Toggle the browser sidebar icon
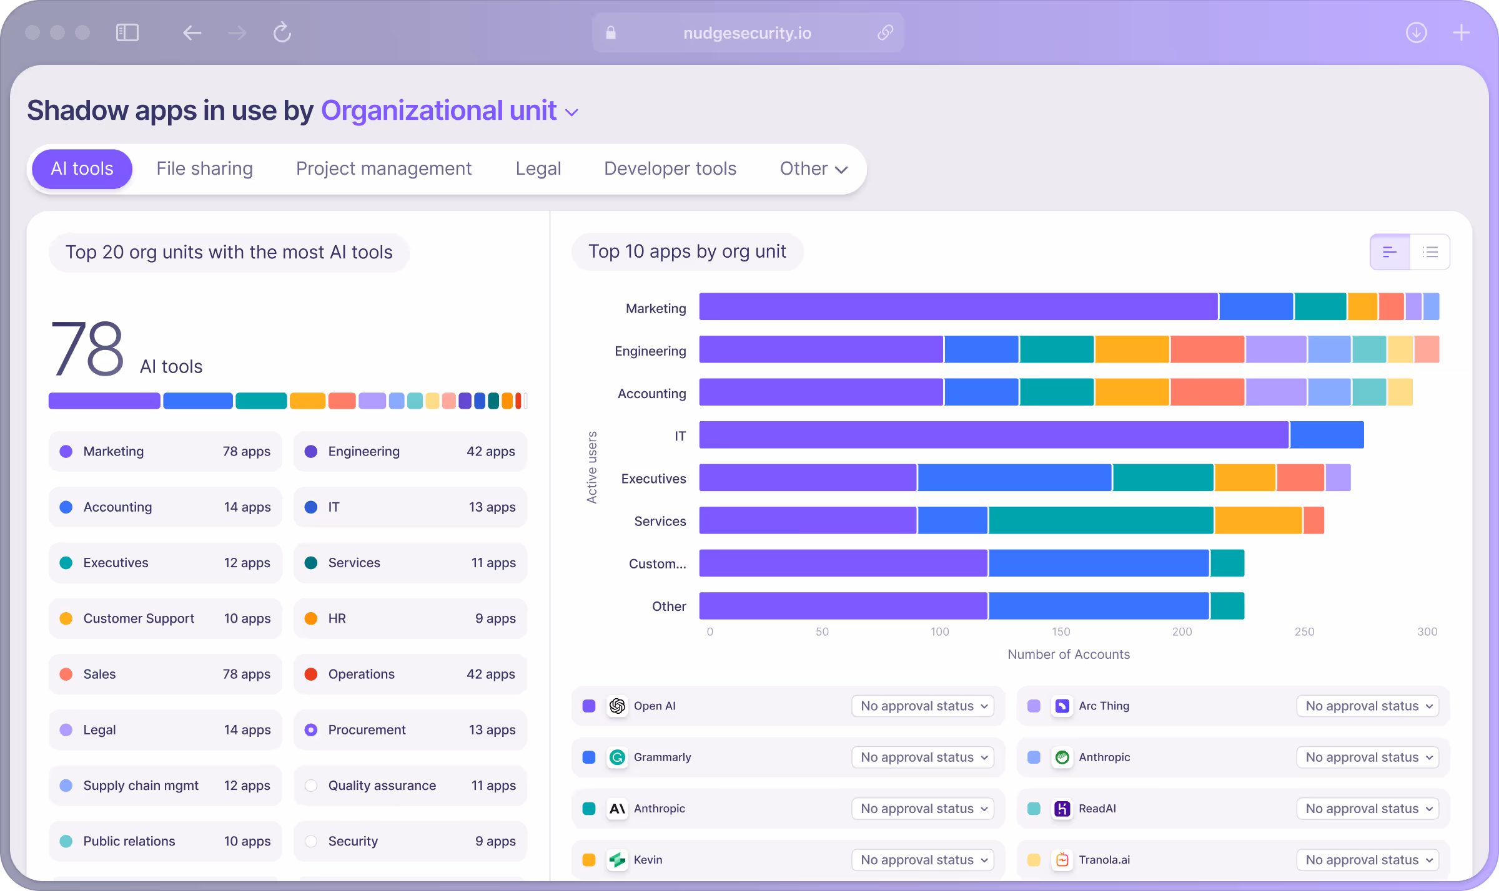This screenshot has width=1499, height=891. point(127,32)
